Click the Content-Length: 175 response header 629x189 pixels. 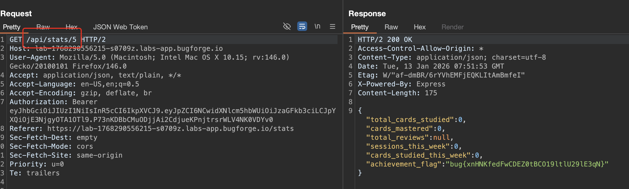(x=397, y=93)
